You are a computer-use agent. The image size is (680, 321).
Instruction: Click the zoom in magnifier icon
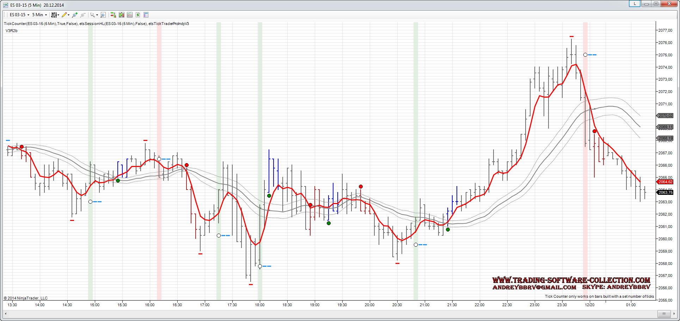[75, 15]
